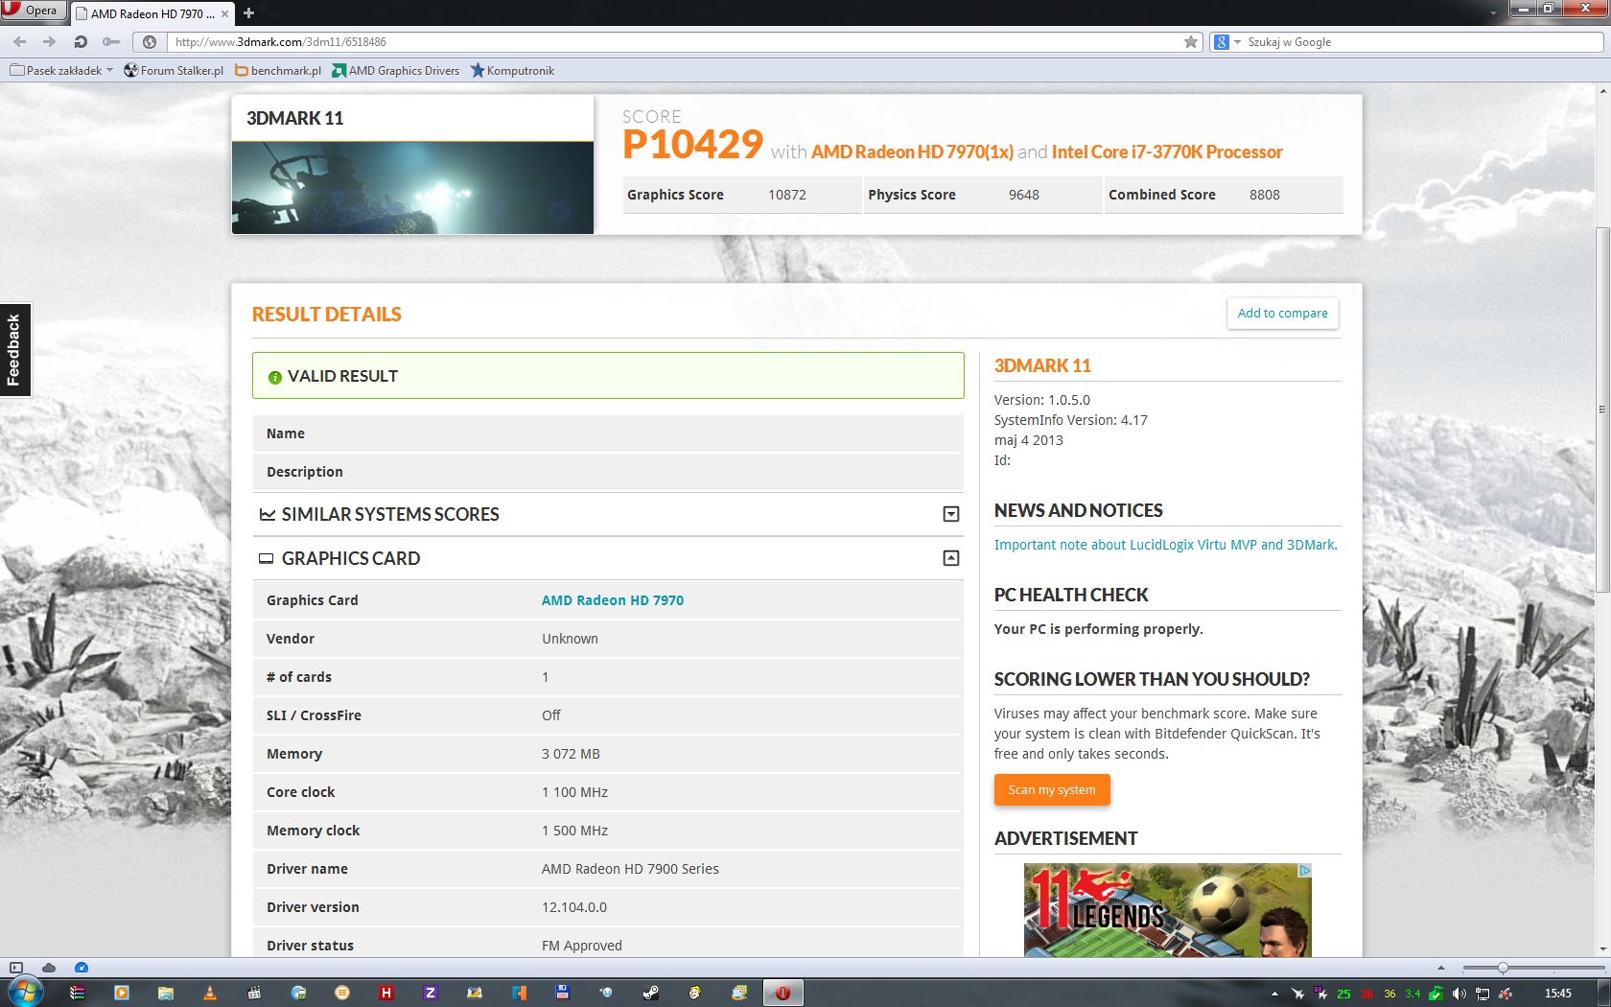The width and height of the screenshot is (1611, 1007).
Task: Click the Add to compare button
Action: 1282,314
